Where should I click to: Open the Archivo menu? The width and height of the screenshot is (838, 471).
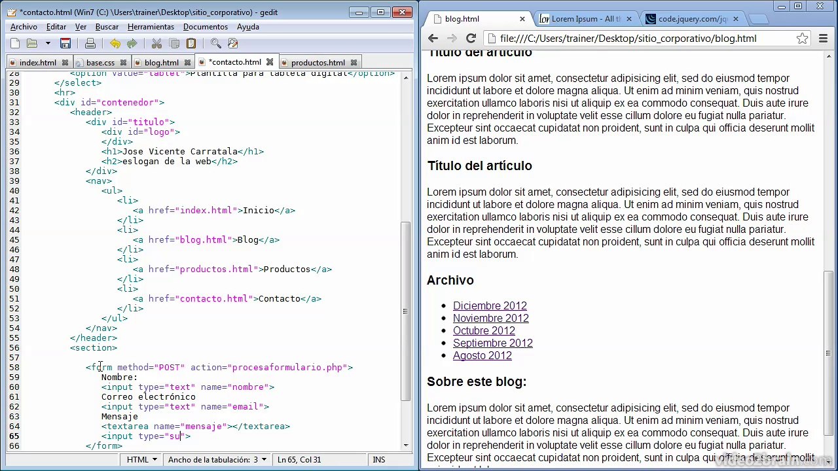pyautogui.click(x=24, y=27)
